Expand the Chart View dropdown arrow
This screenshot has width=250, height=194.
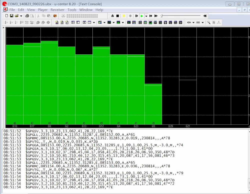114,23
